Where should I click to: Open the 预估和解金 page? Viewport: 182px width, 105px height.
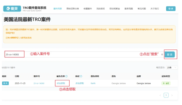click(x=114, y=9)
